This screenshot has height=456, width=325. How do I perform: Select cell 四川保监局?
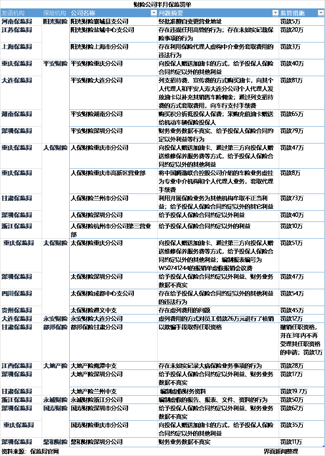pyautogui.click(x=21, y=298)
